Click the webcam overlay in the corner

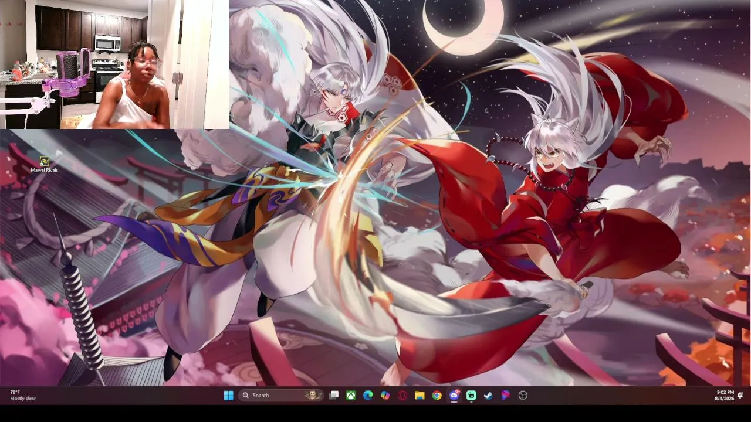(x=114, y=64)
